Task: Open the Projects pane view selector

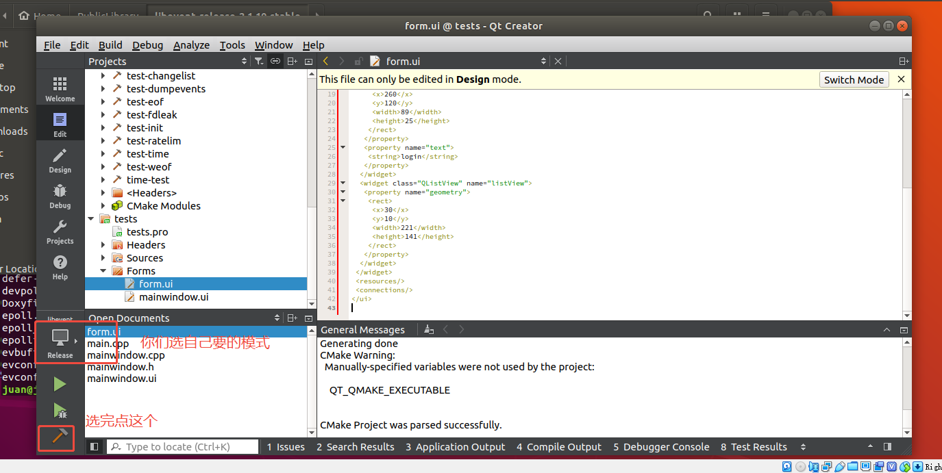Action: (x=244, y=61)
